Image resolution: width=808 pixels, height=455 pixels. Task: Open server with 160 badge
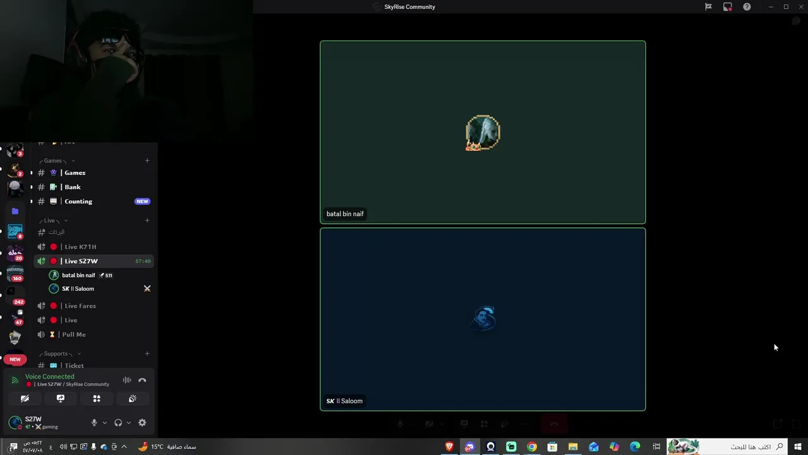(x=15, y=274)
